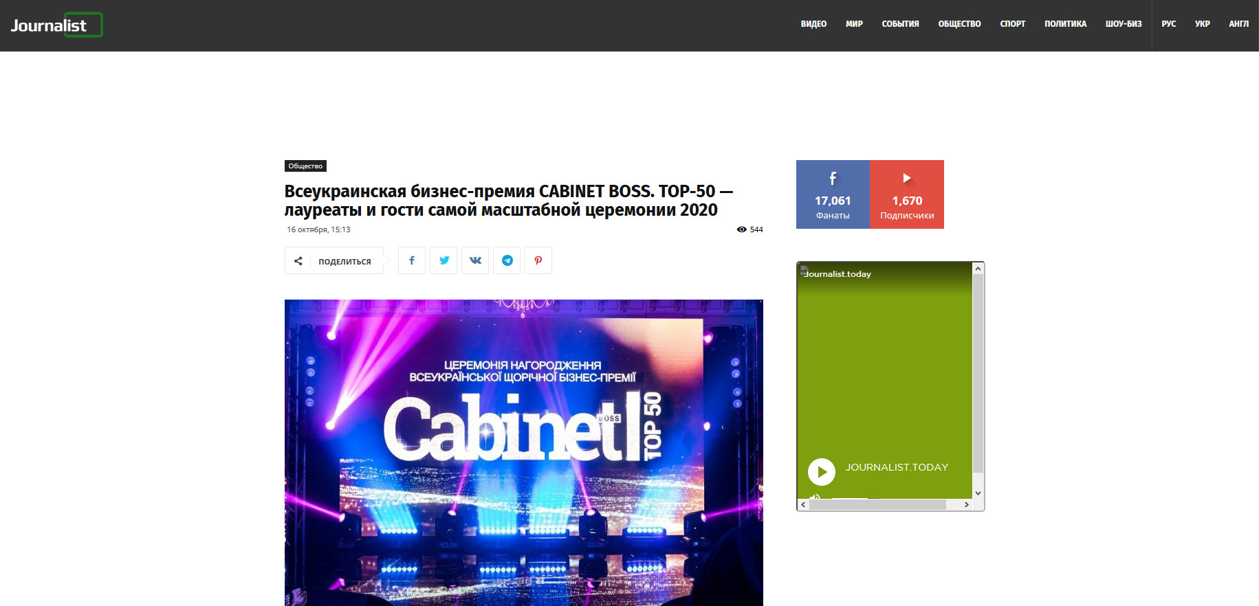Navigate to the СПОРТ section
Image resolution: width=1259 pixels, height=606 pixels.
point(1012,24)
